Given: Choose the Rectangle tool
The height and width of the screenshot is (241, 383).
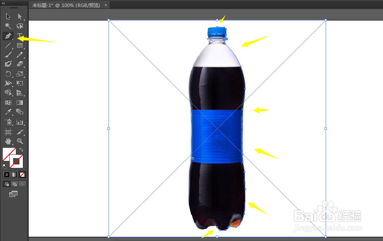Looking at the screenshot, I should pyautogui.click(x=20, y=45).
